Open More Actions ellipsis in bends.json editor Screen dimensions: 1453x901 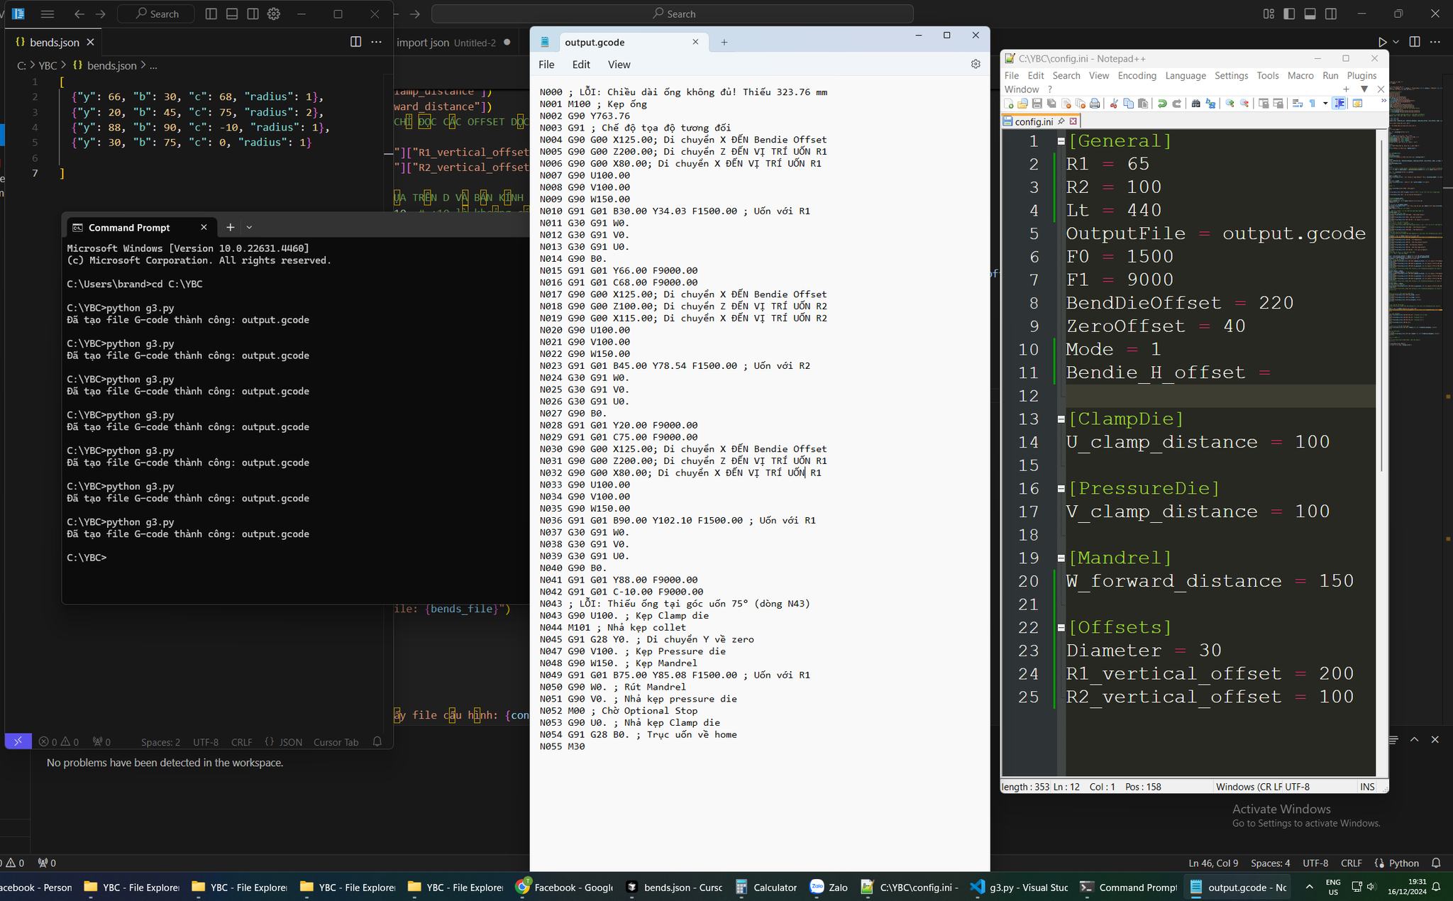(x=377, y=42)
